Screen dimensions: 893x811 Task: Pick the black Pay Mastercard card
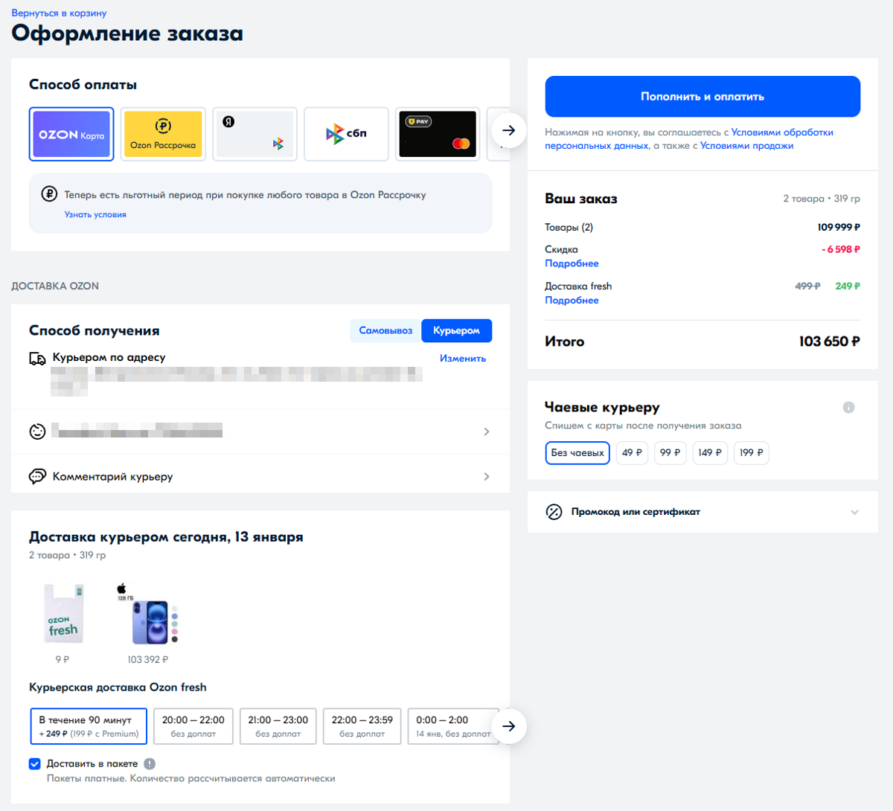438,135
